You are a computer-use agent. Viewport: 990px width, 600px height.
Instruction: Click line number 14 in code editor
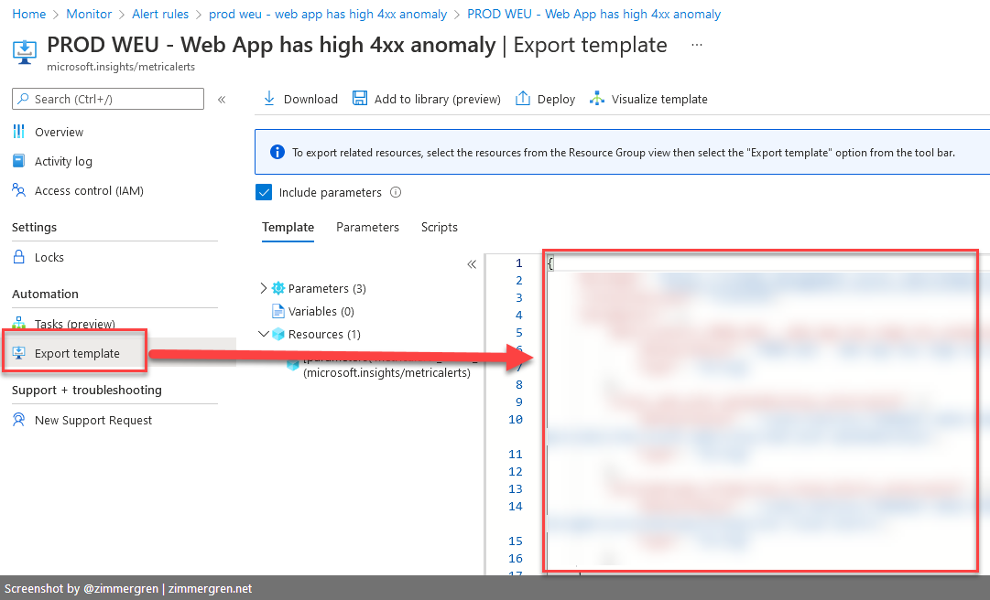(516, 506)
